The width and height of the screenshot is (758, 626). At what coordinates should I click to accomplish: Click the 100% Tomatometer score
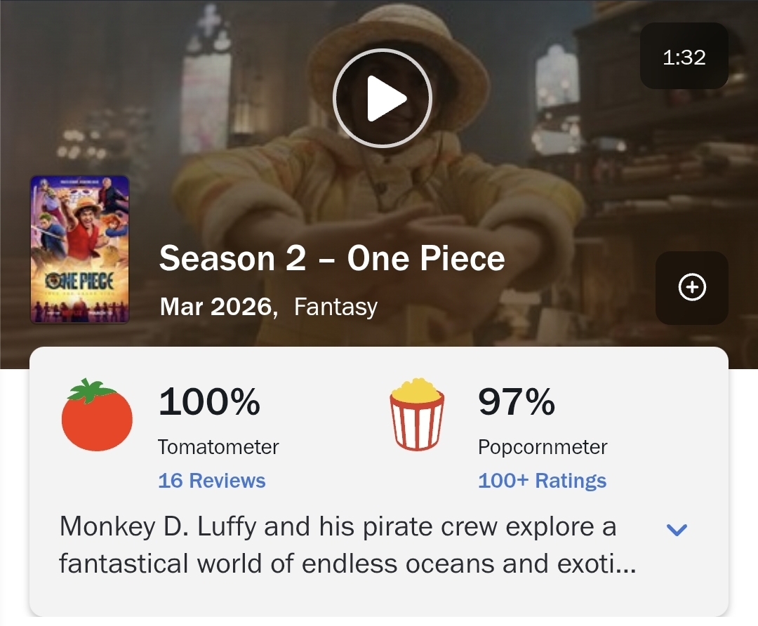tap(209, 402)
